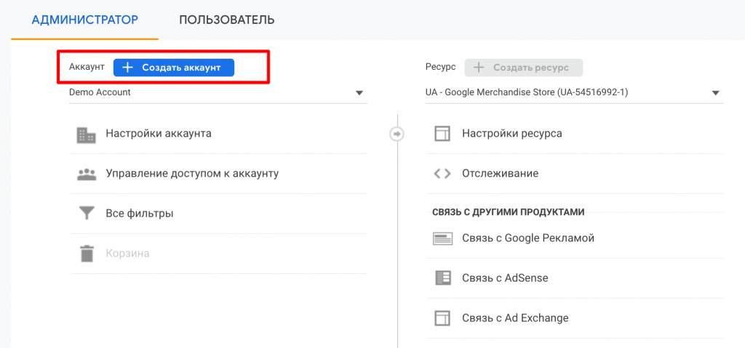Open the Demo Account dropdown
This screenshot has width=745, height=348.
[x=217, y=93]
